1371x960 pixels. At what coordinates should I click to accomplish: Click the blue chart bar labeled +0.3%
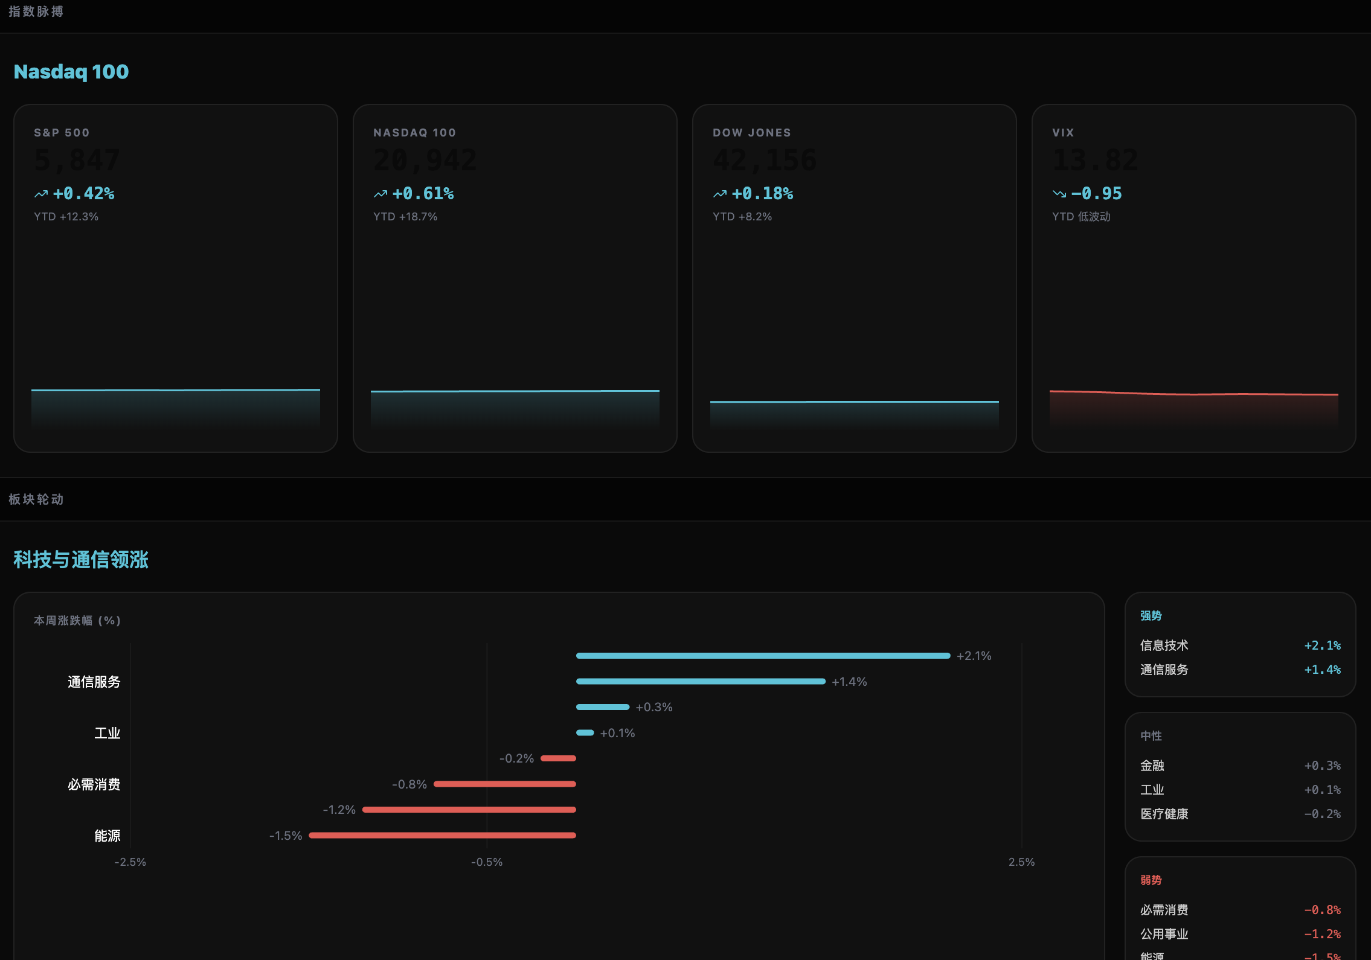(603, 707)
